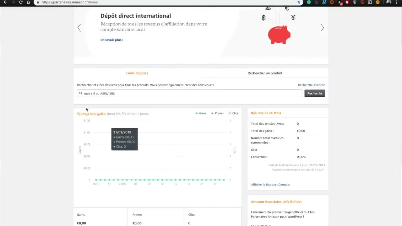The height and width of the screenshot is (226, 402).
Task: Select the Liens Rapides tab
Action: point(137,73)
